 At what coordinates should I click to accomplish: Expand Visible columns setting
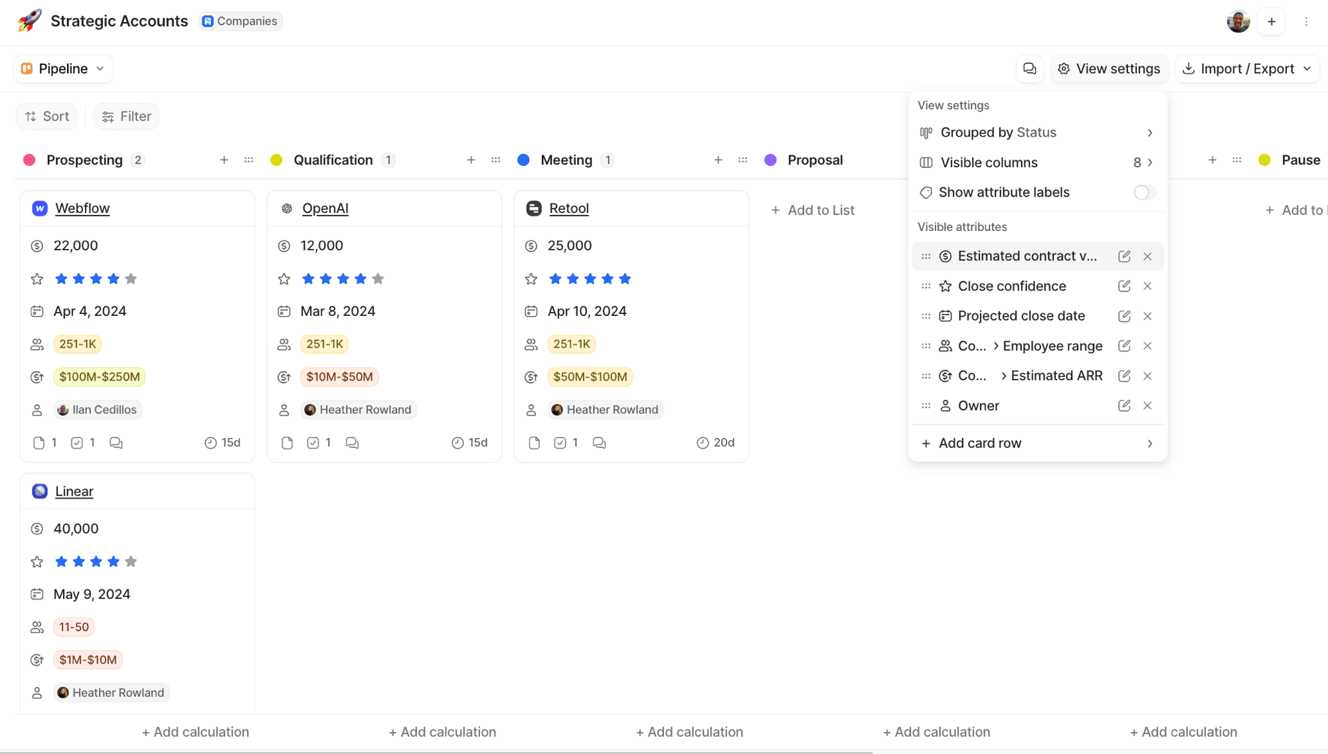coord(1038,163)
